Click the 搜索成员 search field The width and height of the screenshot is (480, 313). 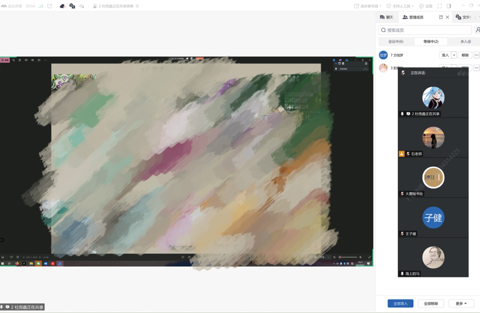pyautogui.click(x=425, y=30)
